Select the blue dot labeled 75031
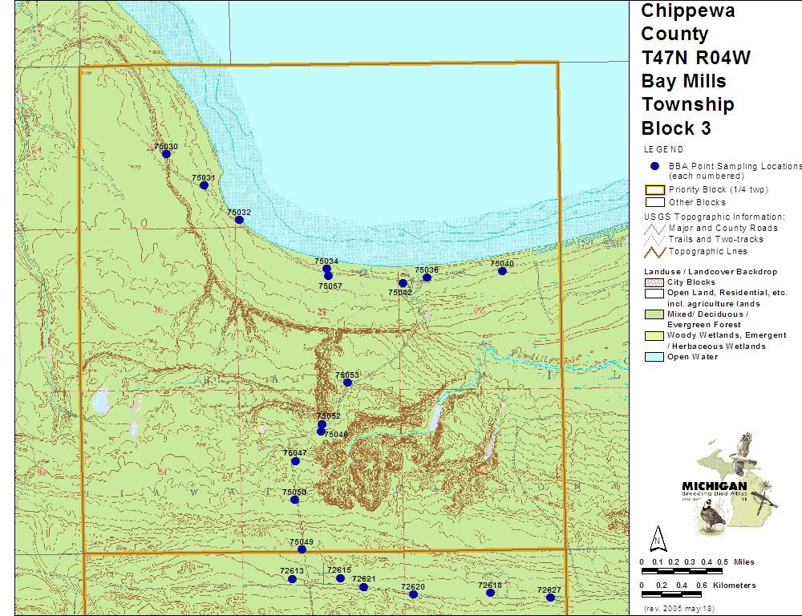 pyautogui.click(x=204, y=185)
